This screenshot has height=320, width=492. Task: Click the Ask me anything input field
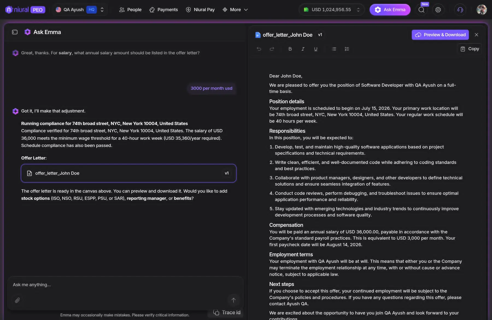pyautogui.click(x=125, y=285)
